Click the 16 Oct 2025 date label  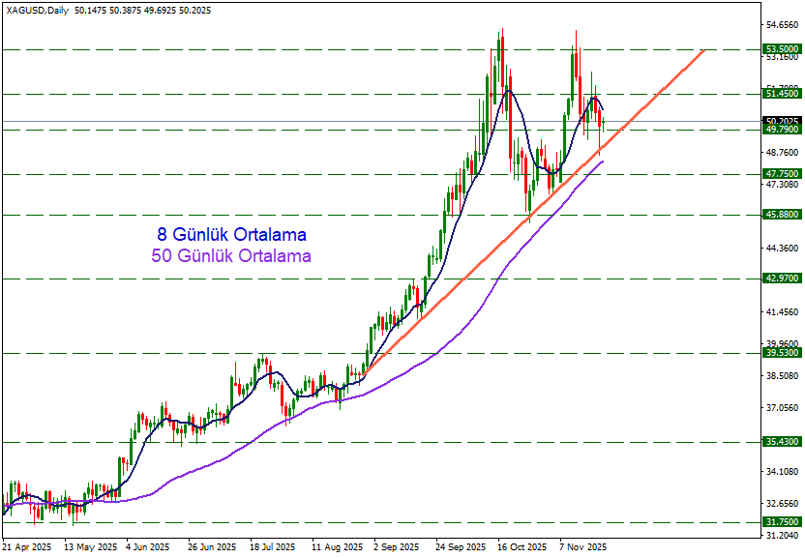click(522, 547)
